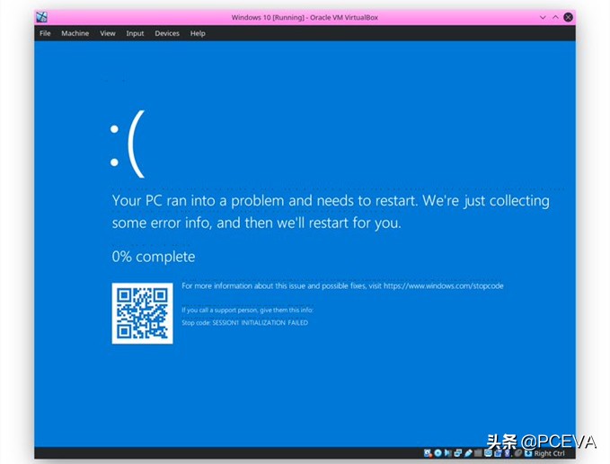Click the mouse integration status icon
This screenshot has height=464, width=610.
(x=518, y=453)
